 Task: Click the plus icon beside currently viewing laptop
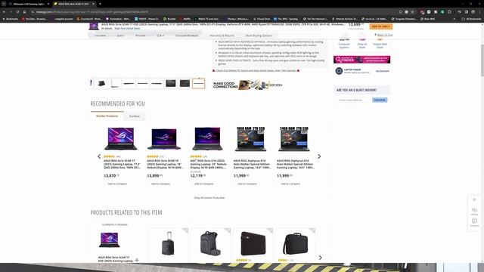pos(137,260)
